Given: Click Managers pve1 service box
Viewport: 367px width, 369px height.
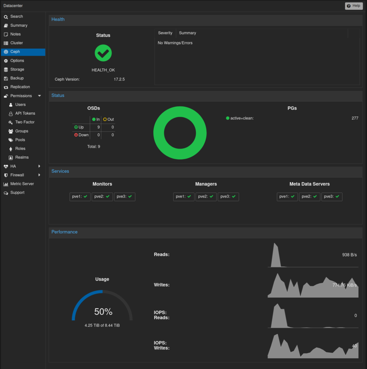Looking at the screenshot, I should click(x=184, y=197).
